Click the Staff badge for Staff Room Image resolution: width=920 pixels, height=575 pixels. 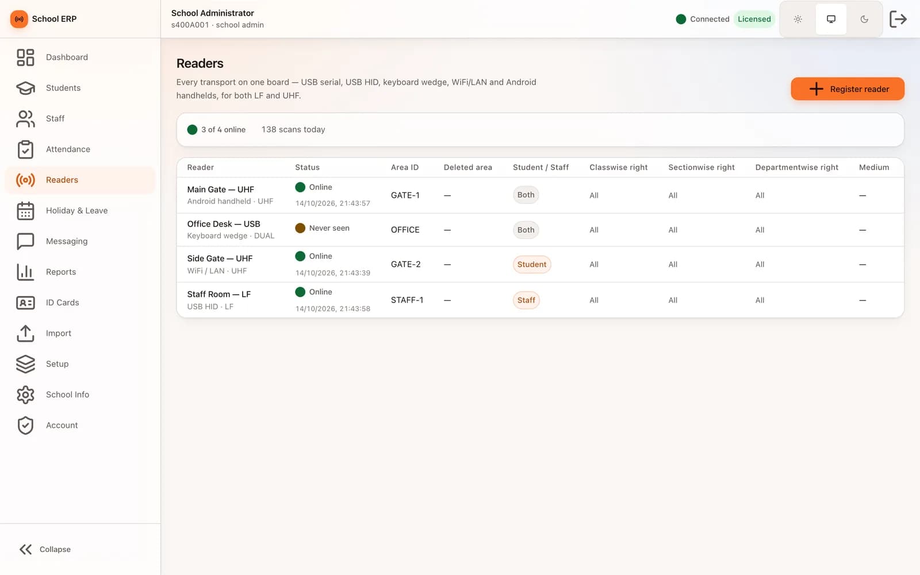[x=526, y=300]
